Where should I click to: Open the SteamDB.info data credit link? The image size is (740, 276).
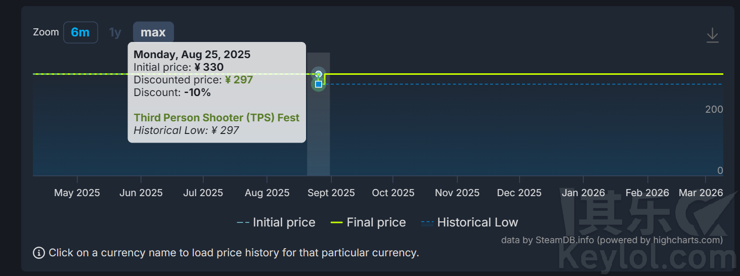[565, 240]
